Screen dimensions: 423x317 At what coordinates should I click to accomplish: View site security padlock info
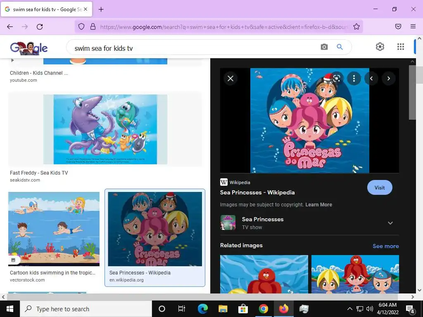[x=93, y=26]
